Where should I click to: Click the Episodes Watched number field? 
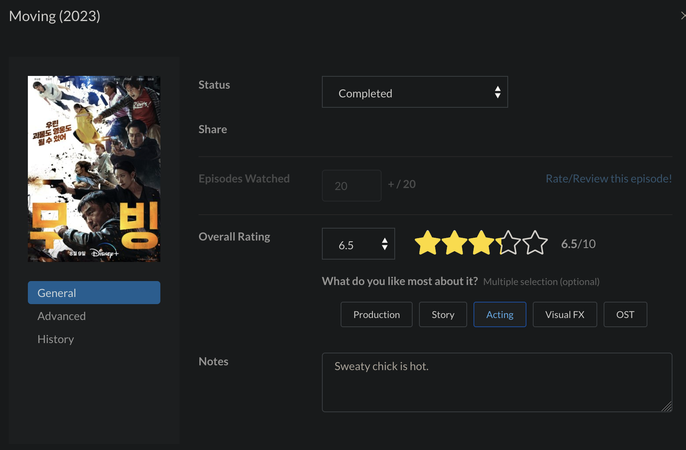pos(351,186)
